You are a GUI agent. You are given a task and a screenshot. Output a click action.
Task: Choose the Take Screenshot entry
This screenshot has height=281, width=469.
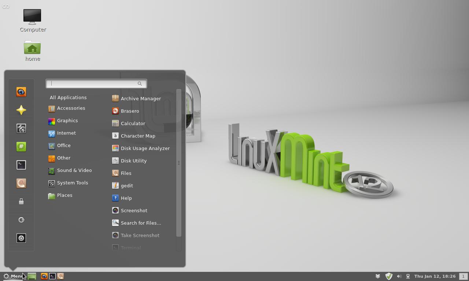(136, 236)
